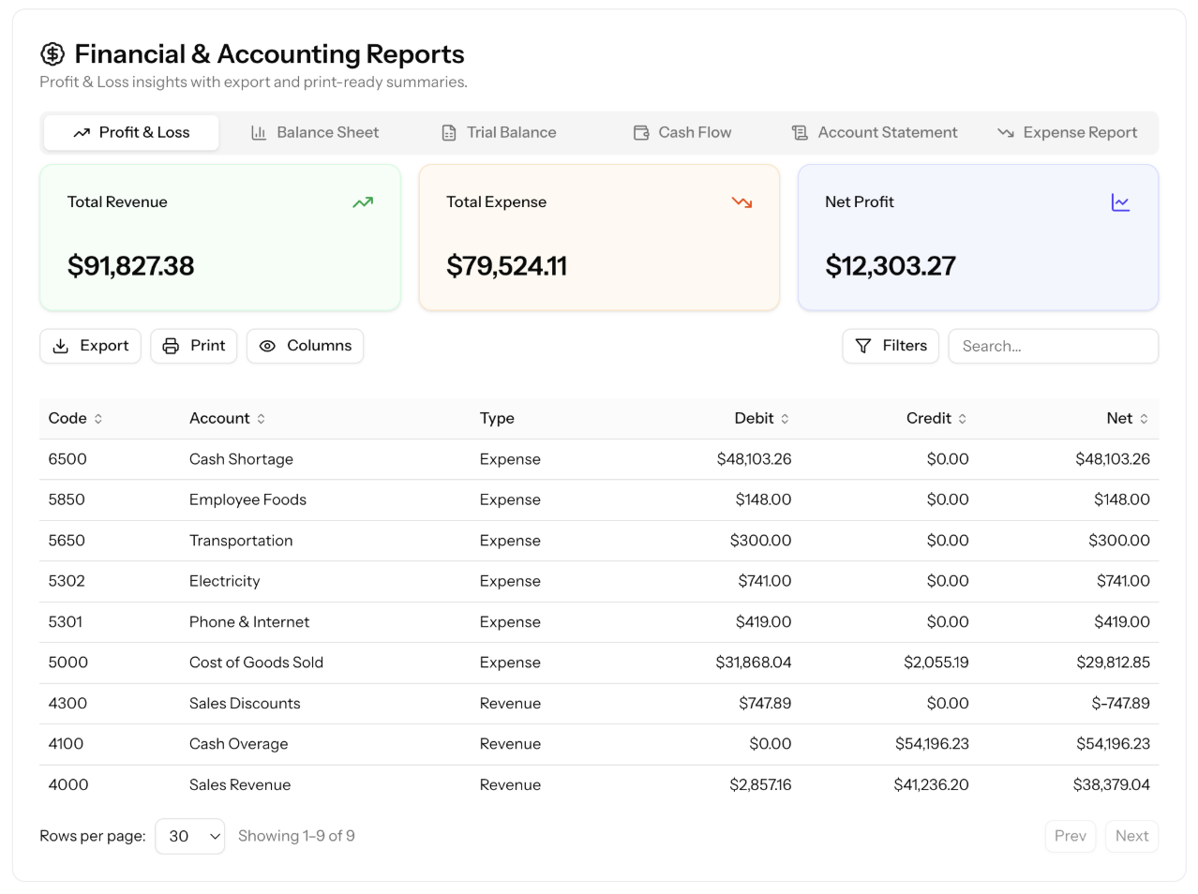The height and width of the screenshot is (894, 1198).
Task: Sort the table by Code column arrows
Action: click(98, 419)
